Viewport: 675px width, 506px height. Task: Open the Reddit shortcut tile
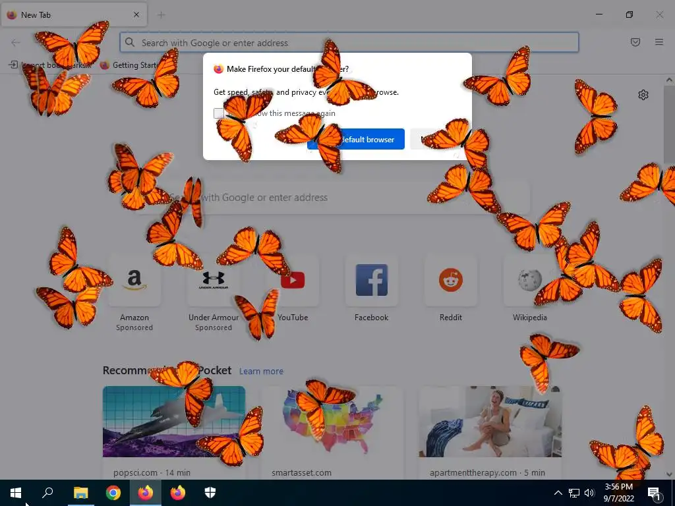(451, 280)
